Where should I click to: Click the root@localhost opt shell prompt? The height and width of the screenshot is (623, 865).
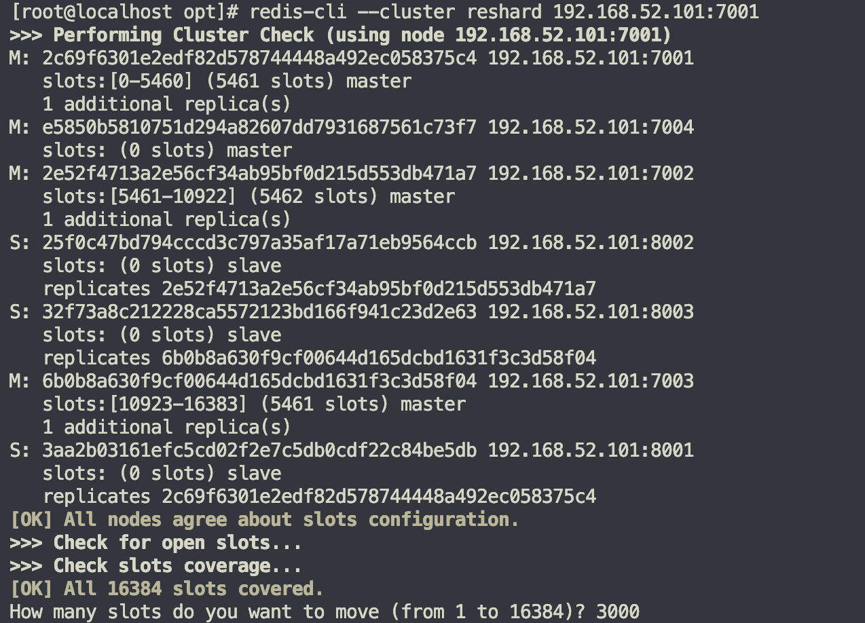click(125, 12)
